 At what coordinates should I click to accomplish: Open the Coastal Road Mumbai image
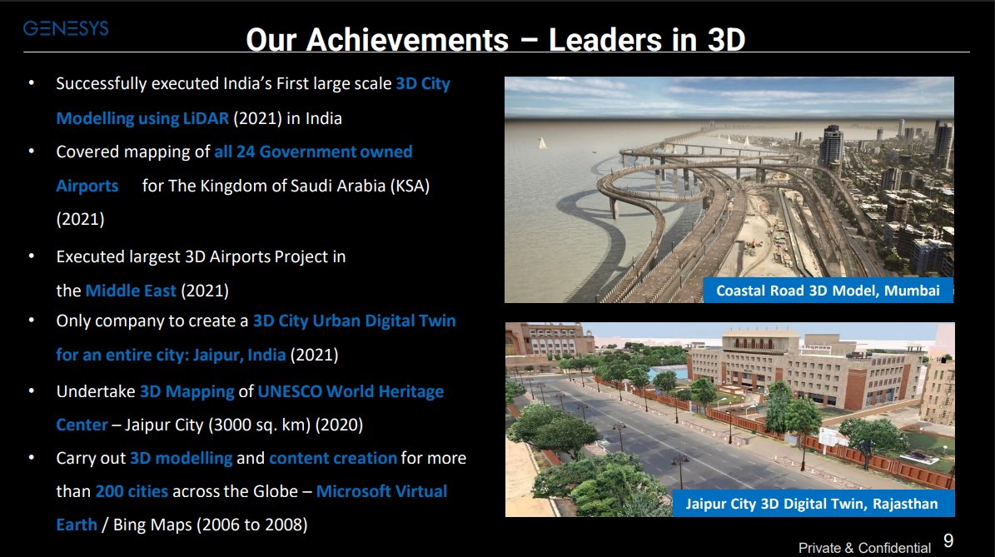point(729,190)
